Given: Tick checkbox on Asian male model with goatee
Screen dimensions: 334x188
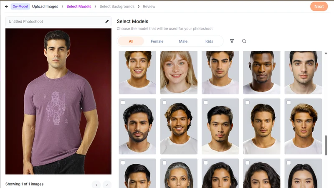Looking at the screenshot, I should tap(206, 103).
